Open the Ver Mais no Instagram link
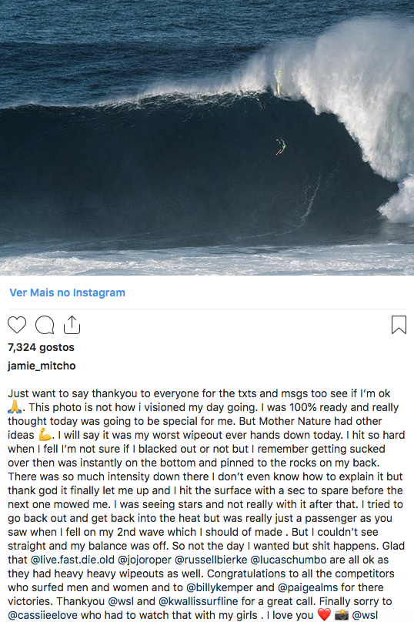Viewport: 414px width, 622px height. [68, 293]
